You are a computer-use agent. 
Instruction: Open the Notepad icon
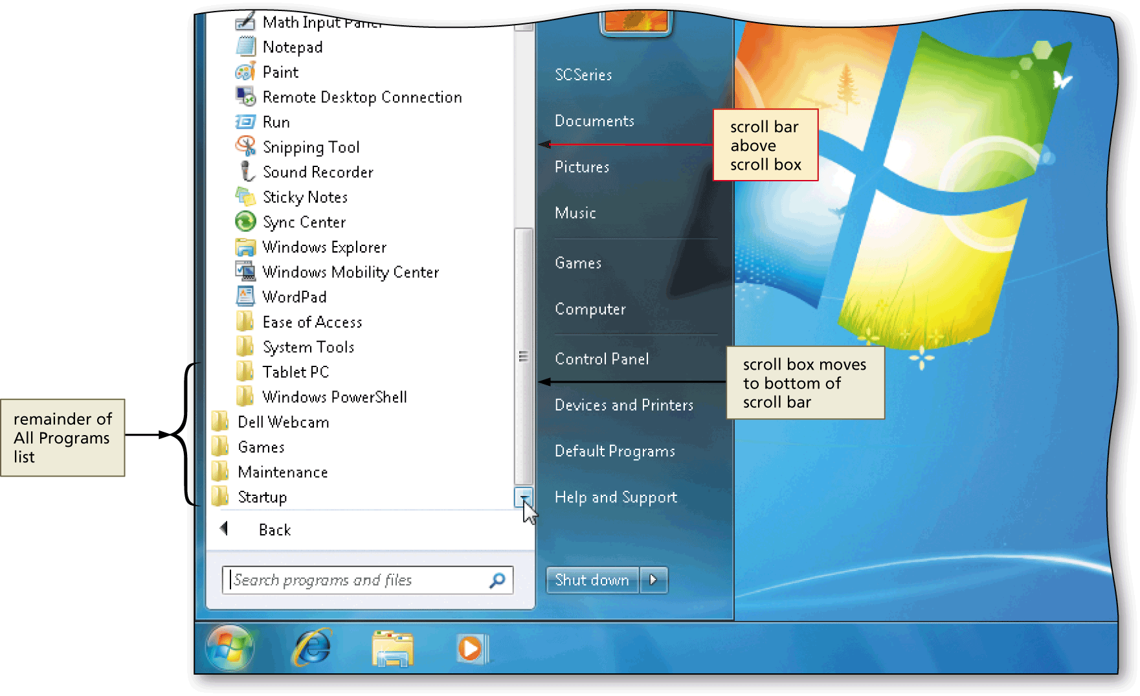245,47
